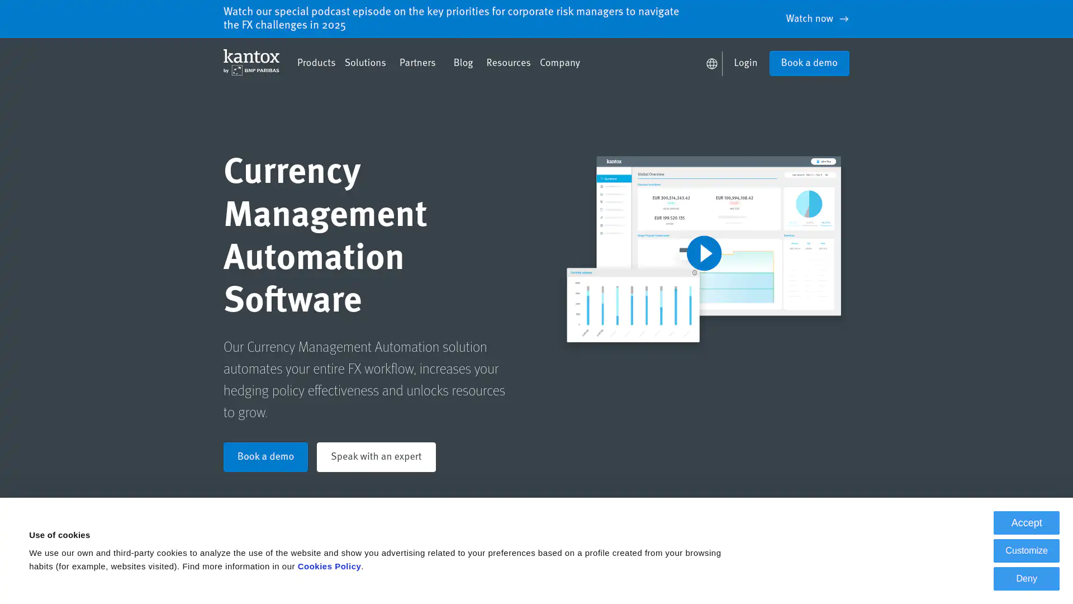
Task: Click info icon on currency volume chart
Action: [x=695, y=273]
